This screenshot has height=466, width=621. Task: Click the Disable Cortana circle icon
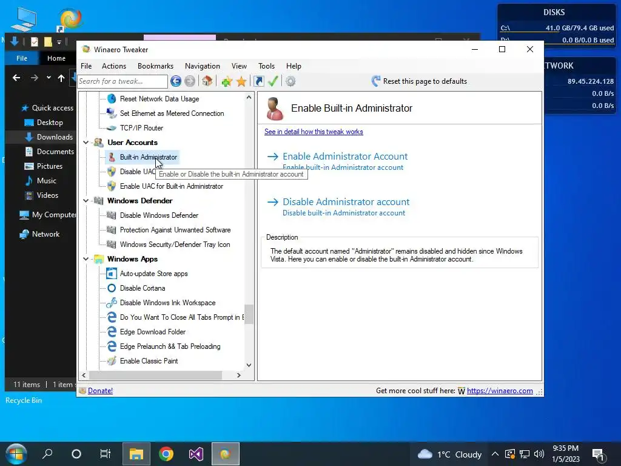click(x=112, y=288)
